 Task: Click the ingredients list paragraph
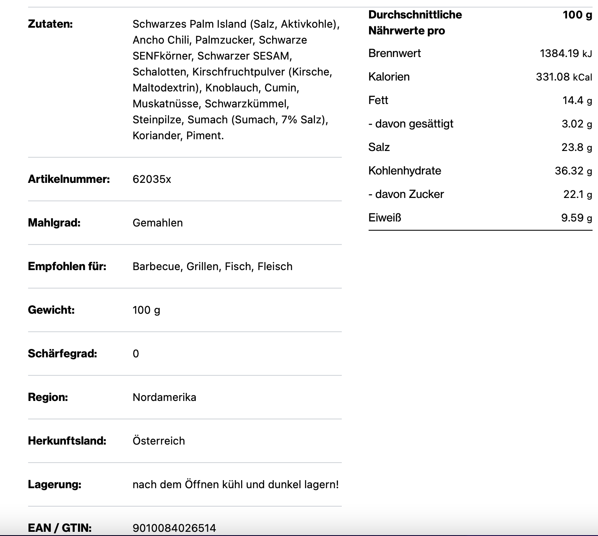click(236, 80)
